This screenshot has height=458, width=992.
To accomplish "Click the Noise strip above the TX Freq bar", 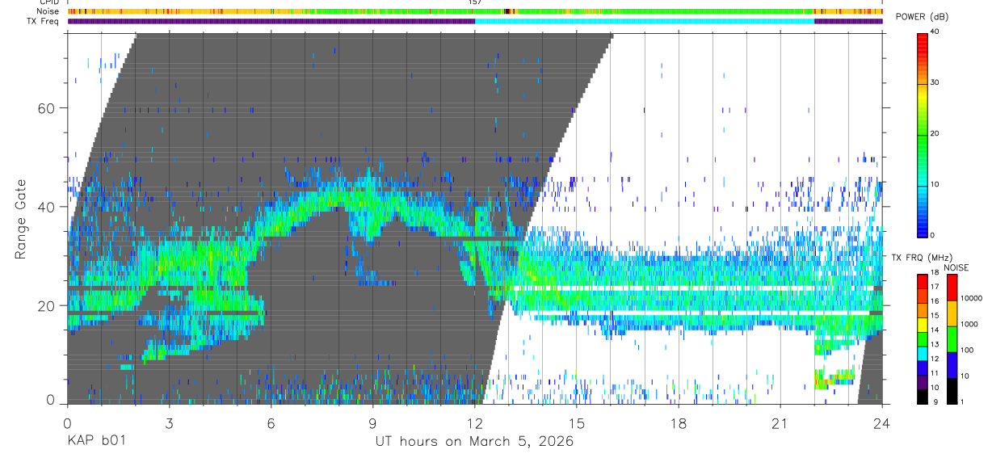I will coord(475,11).
